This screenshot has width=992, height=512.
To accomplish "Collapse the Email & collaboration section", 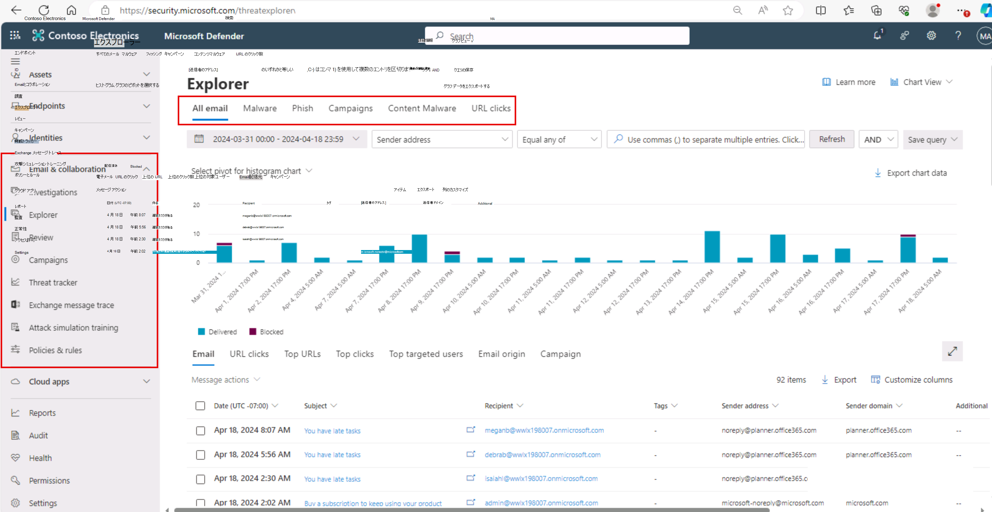I will click(x=146, y=169).
